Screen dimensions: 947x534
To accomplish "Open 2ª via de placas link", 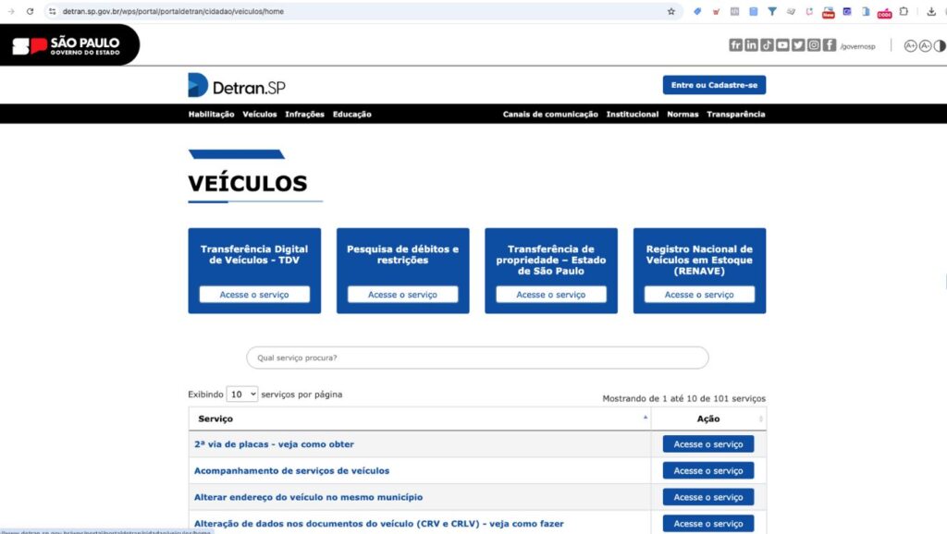I will pyautogui.click(x=274, y=444).
